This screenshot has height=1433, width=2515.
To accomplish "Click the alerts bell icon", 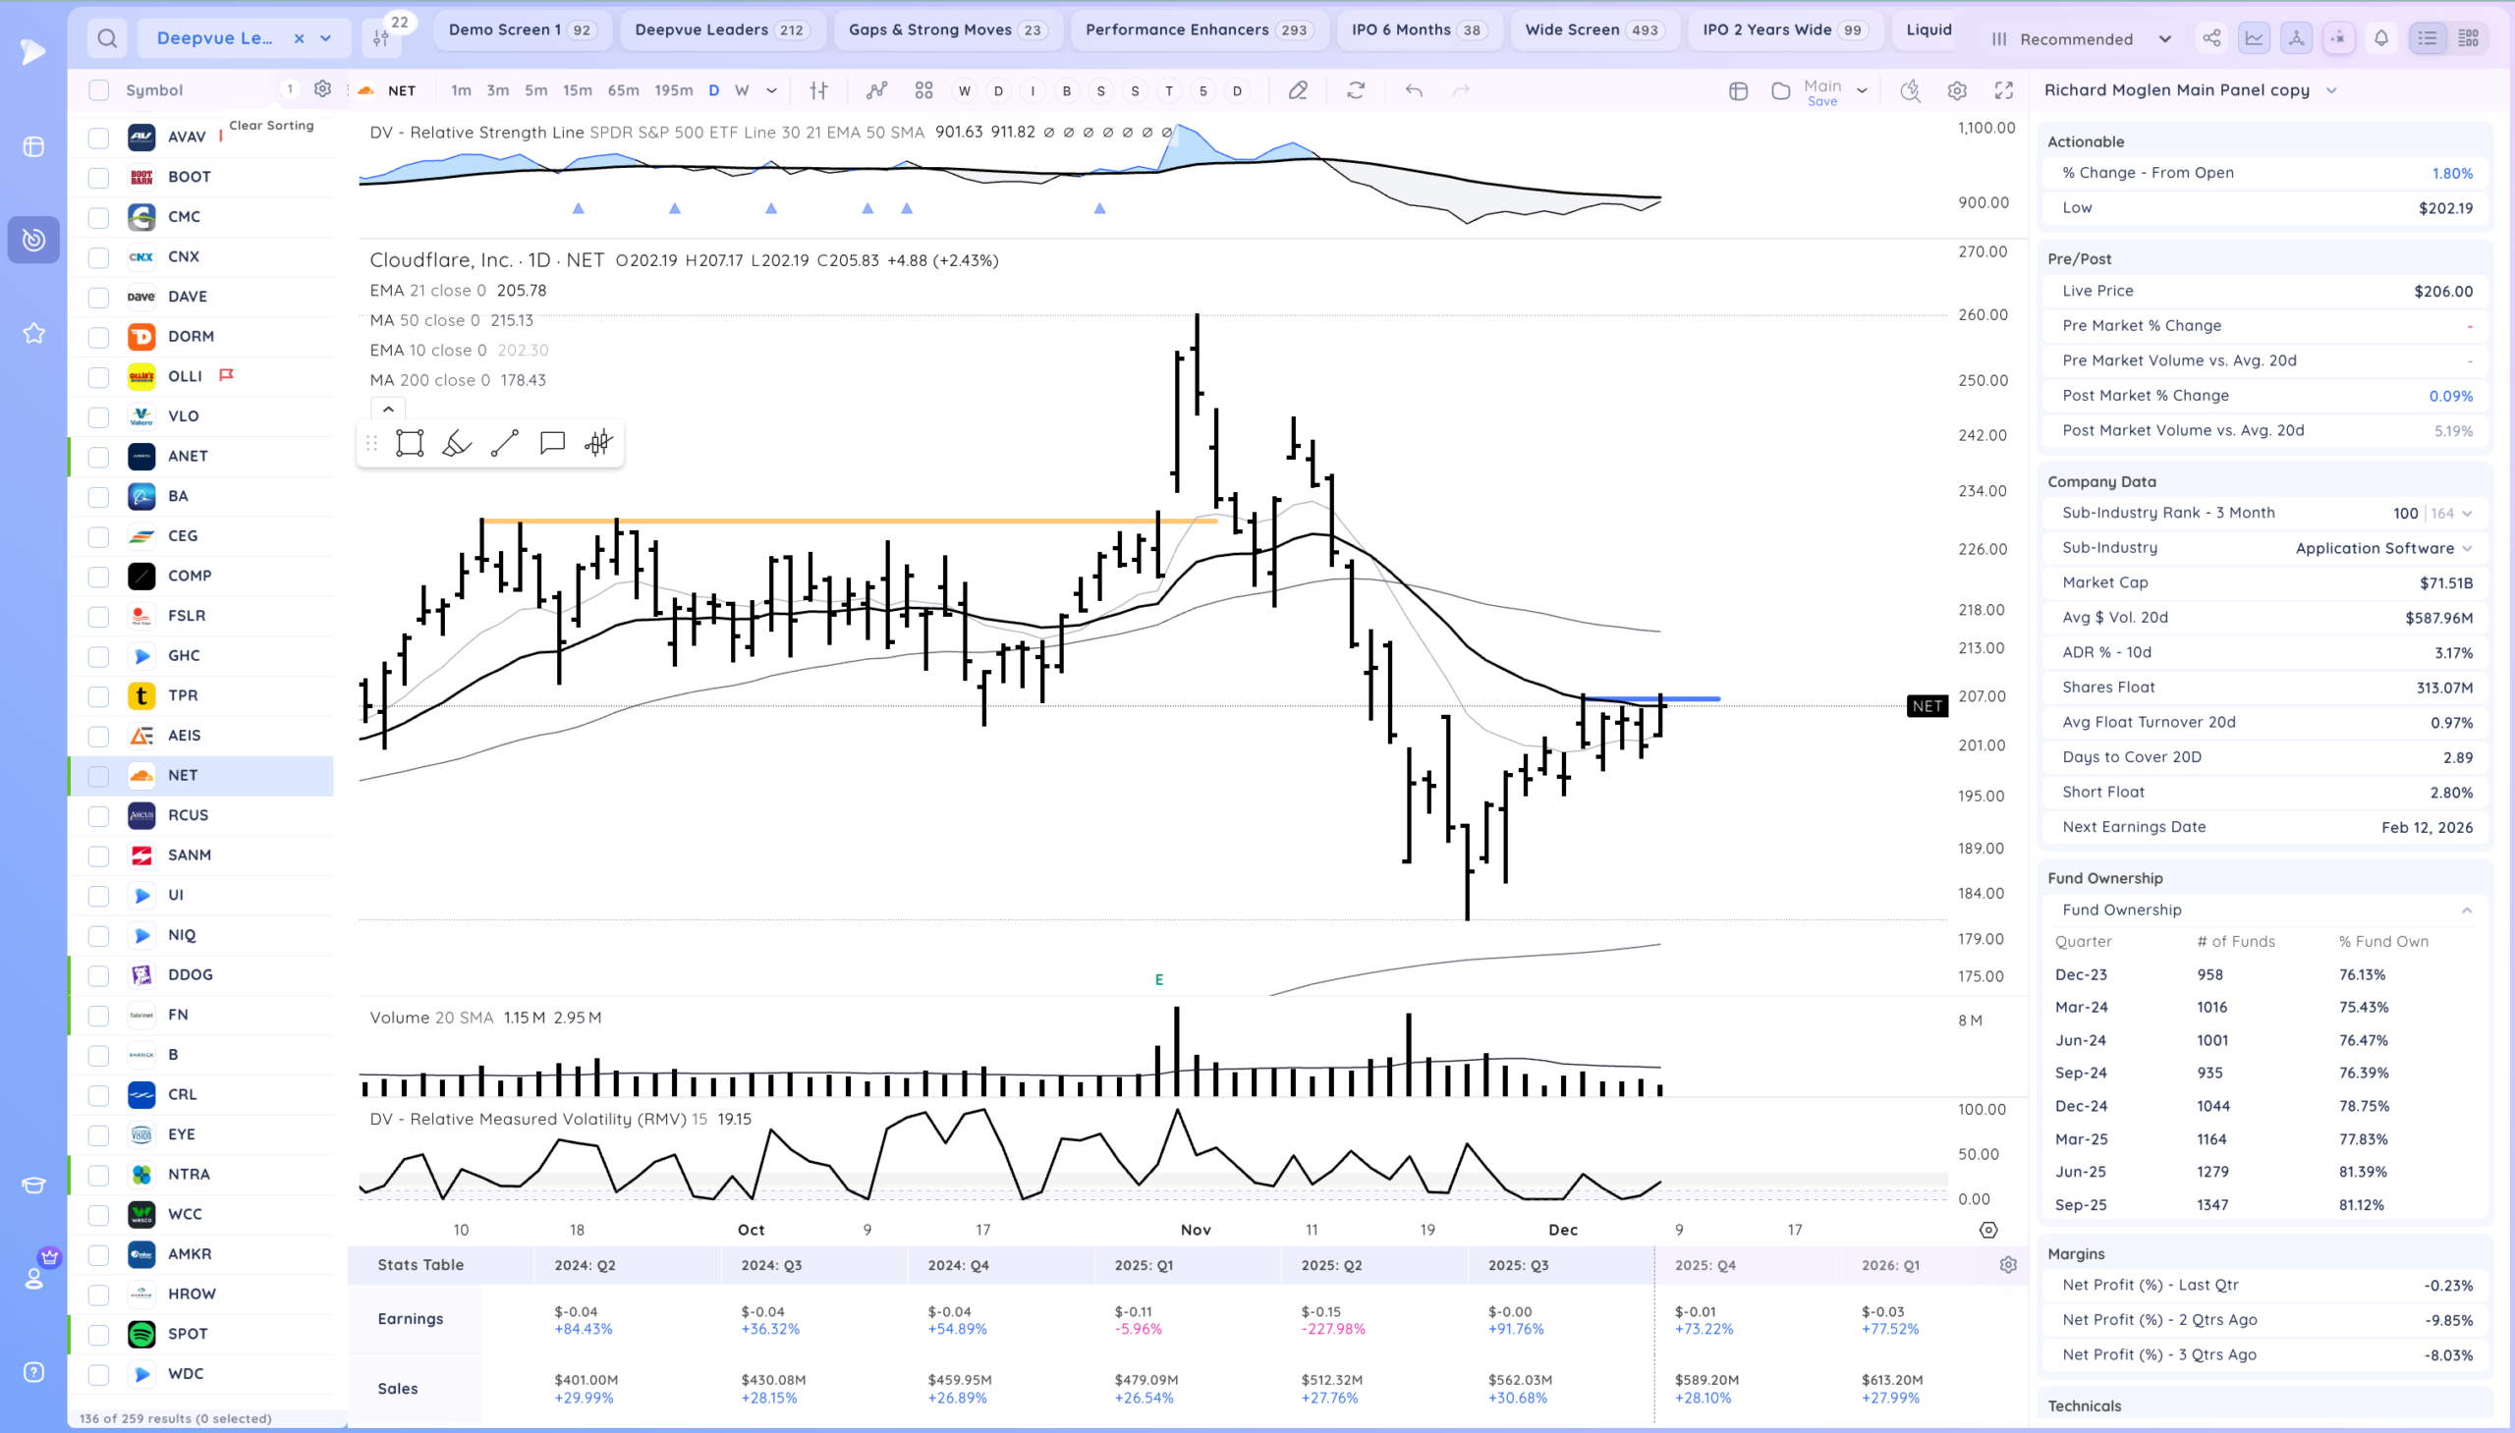I will pos(2381,38).
